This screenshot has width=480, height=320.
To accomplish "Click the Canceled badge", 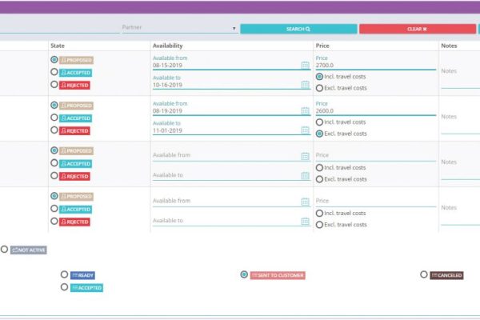I will [x=446, y=275].
